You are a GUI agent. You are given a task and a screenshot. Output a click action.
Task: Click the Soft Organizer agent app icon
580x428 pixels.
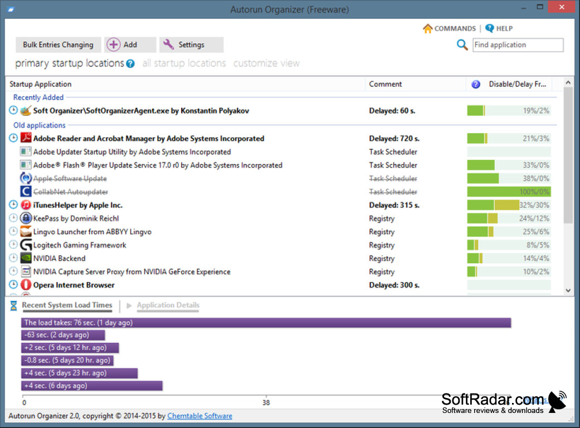pos(26,111)
